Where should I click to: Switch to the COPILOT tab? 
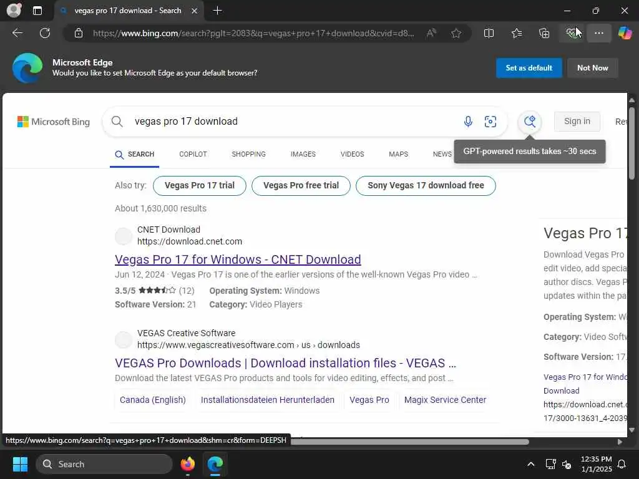[x=193, y=155]
